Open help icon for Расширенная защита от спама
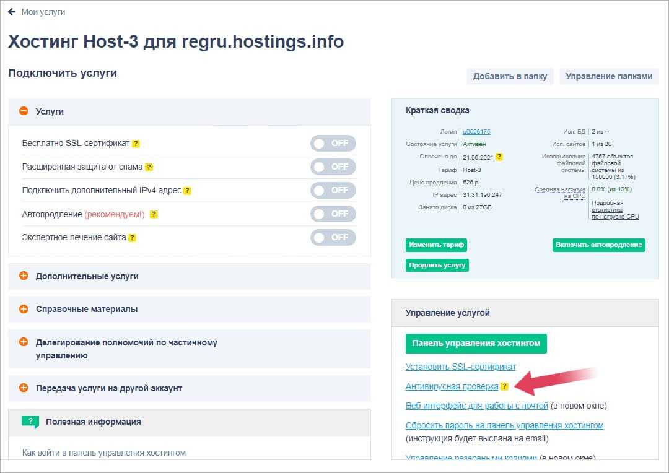Image resolution: width=669 pixels, height=473 pixels. (149, 167)
